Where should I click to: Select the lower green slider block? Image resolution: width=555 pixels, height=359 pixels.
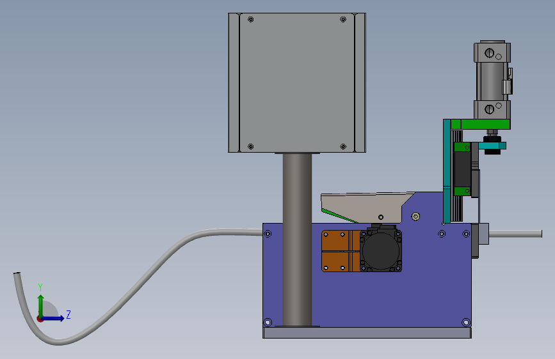(x=462, y=191)
